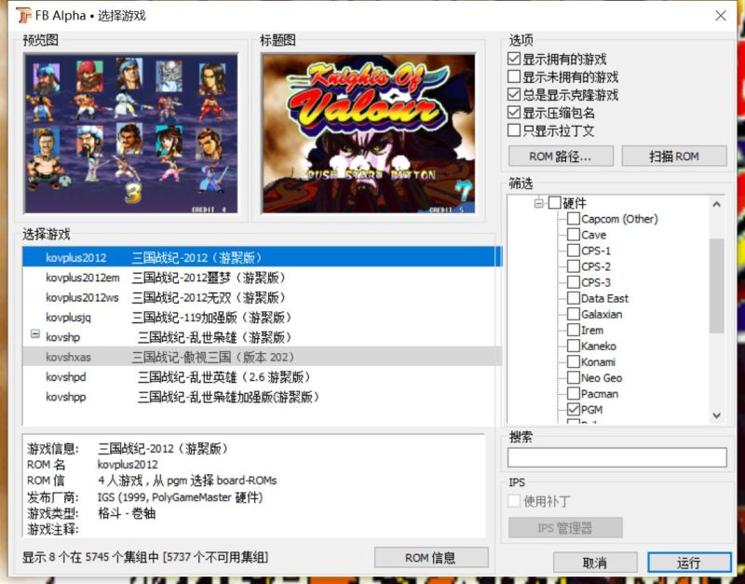Collapse the 硬件 tree node
Viewport: 745px width, 584px height.
(539, 203)
